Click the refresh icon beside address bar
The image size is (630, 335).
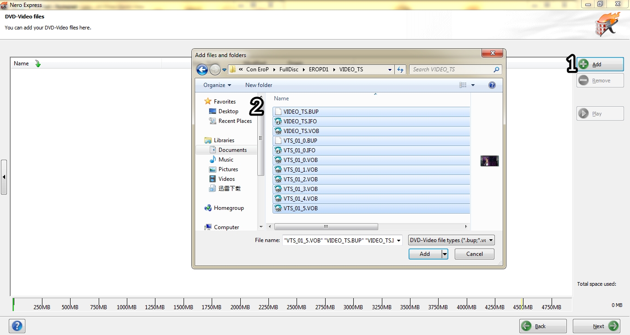pos(400,69)
